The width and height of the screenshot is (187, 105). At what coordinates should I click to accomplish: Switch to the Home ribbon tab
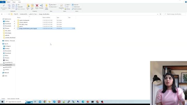click(8, 2)
